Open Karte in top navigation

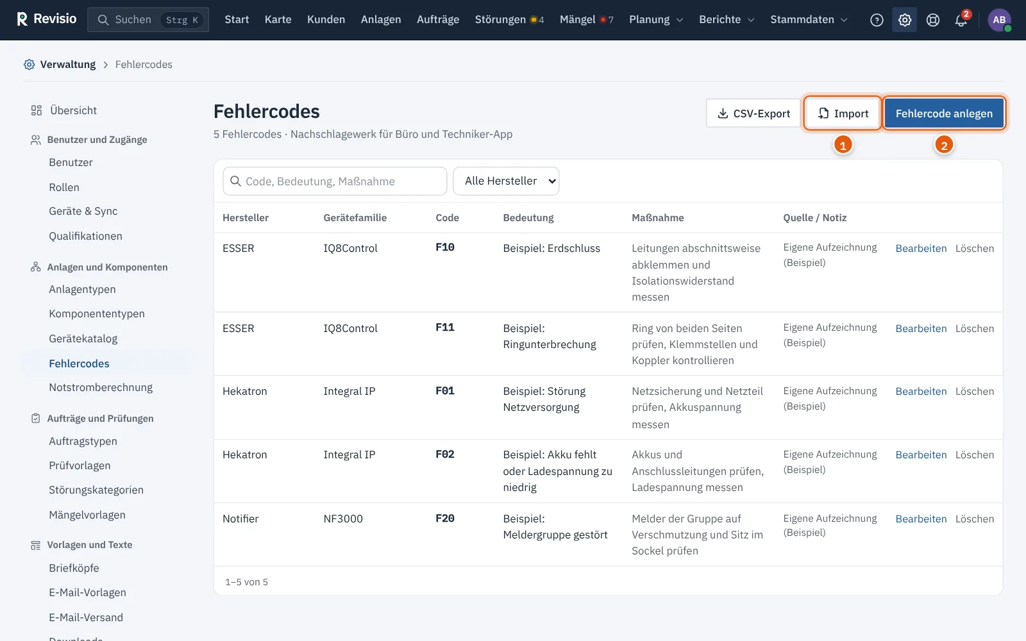tap(278, 20)
